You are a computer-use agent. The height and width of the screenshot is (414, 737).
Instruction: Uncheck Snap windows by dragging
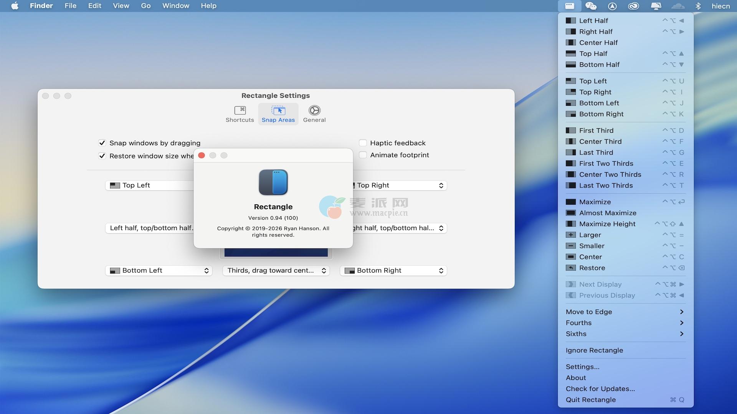[x=102, y=143]
